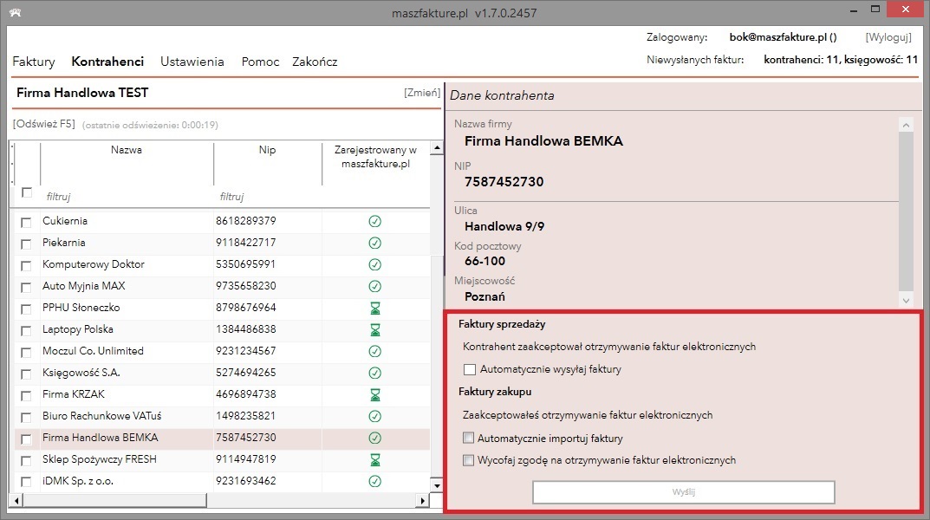Screen dimensions: 930x520
Task: Click the details panel scroll-down arrow
Action: pyautogui.click(x=906, y=300)
